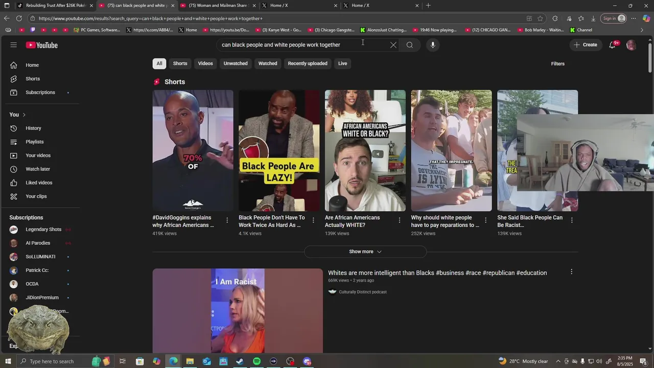Open 'Whites are more intelligent than Blacks' video title

[x=437, y=273]
